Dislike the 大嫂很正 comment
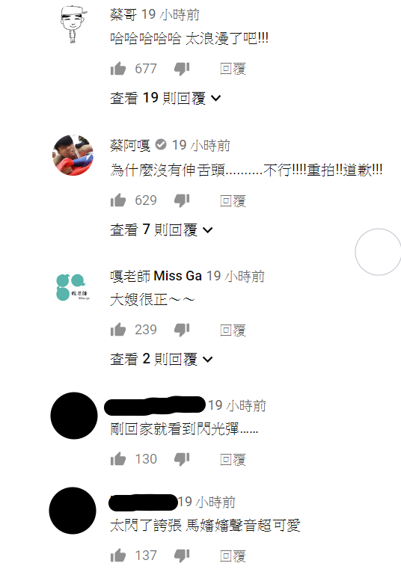401x572 pixels. [x=182, y=330]
